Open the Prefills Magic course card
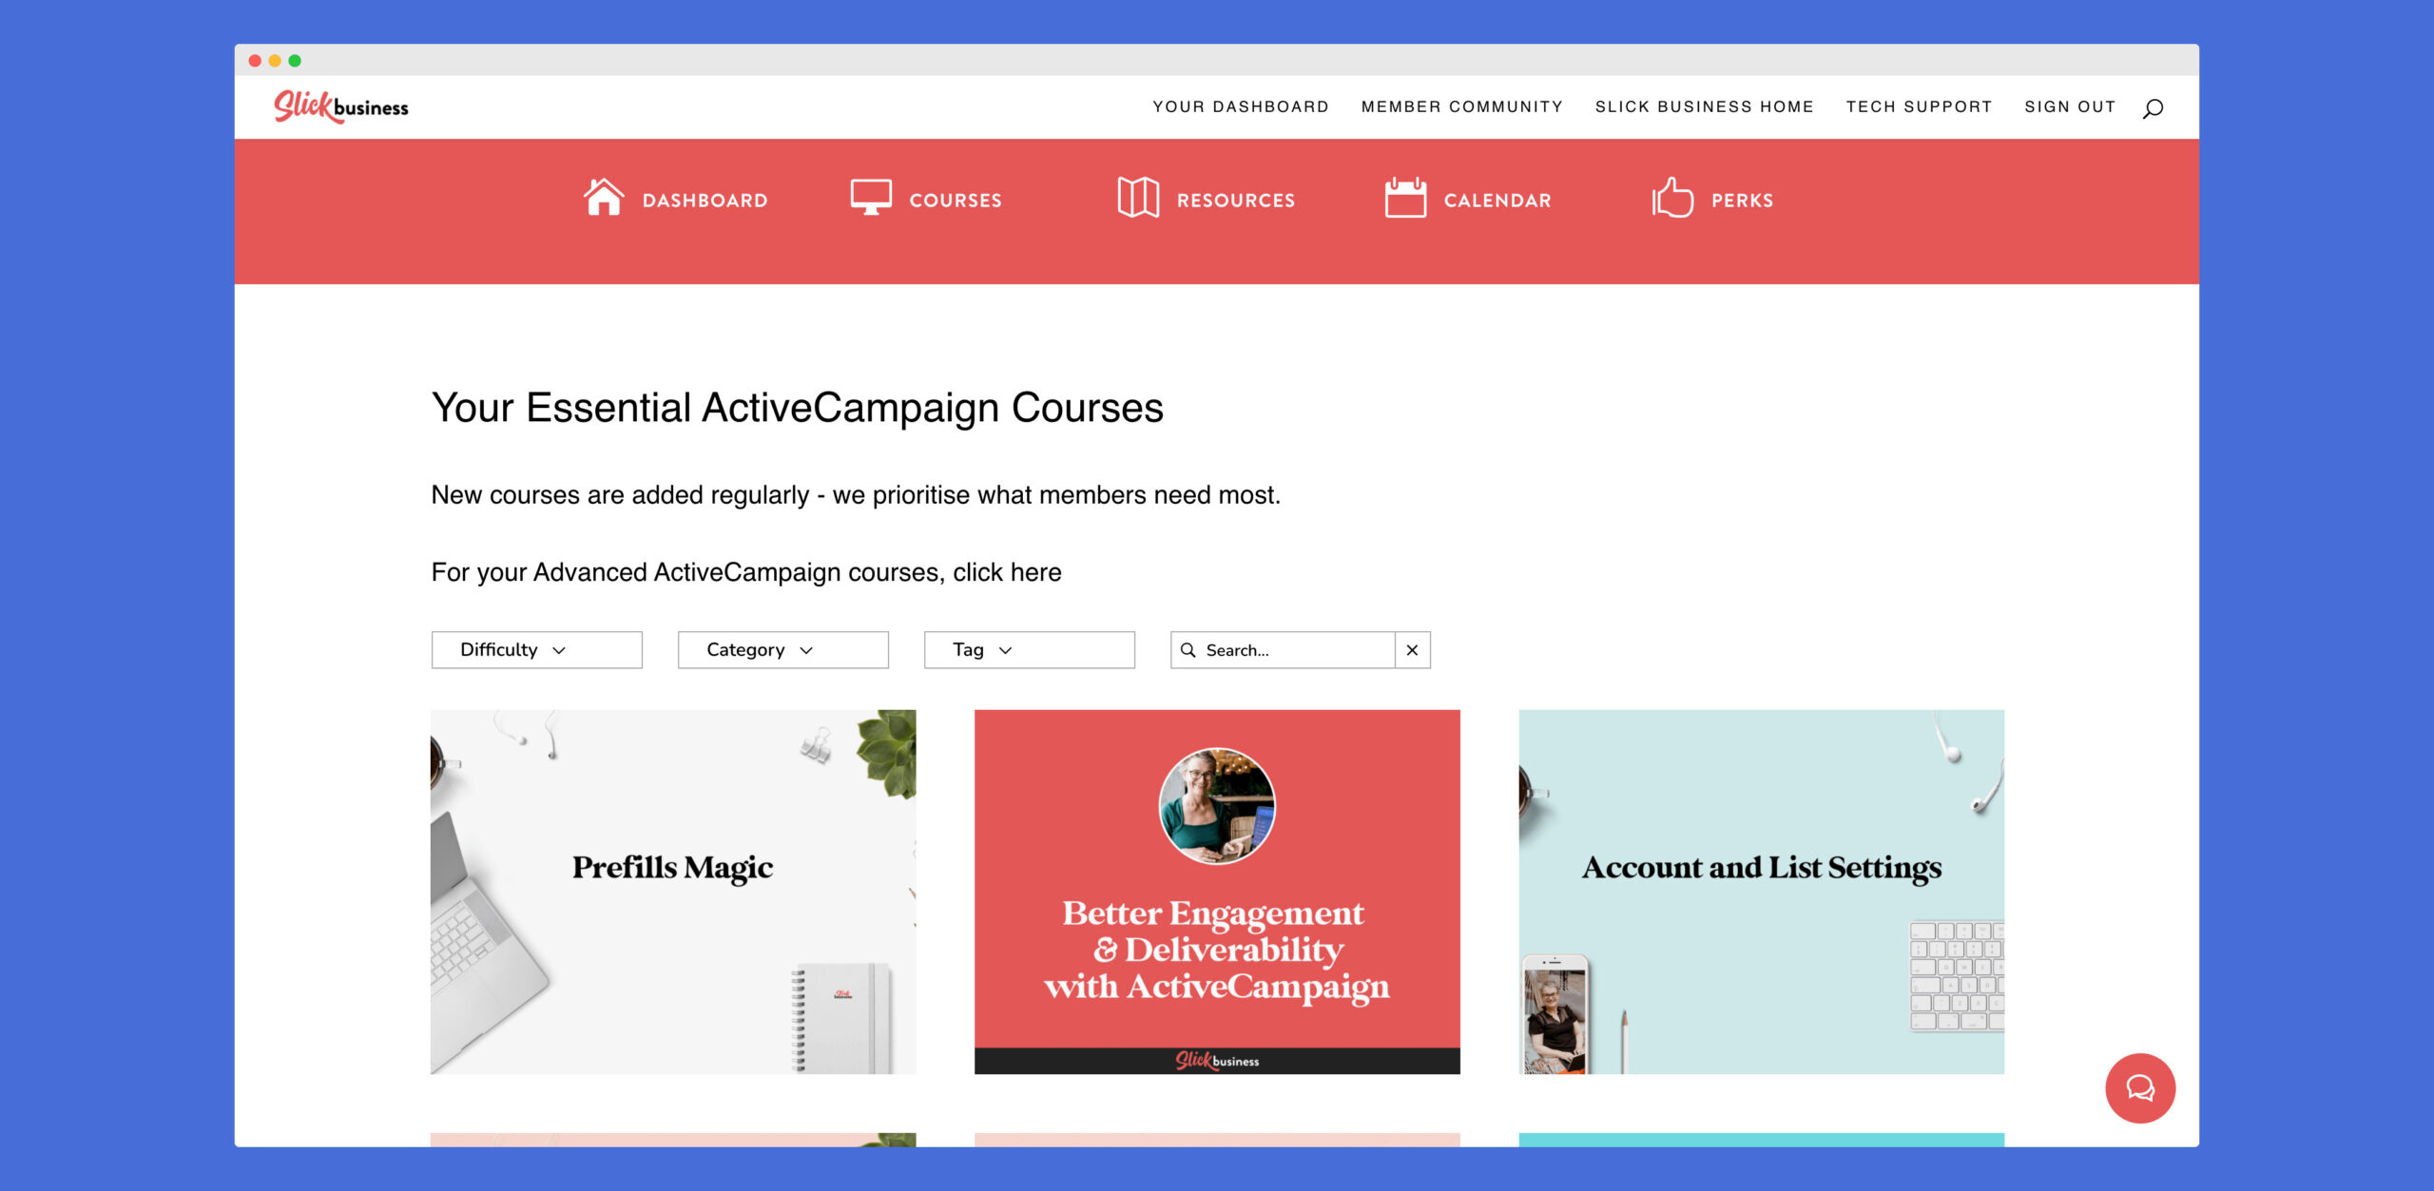 point(673,892)
